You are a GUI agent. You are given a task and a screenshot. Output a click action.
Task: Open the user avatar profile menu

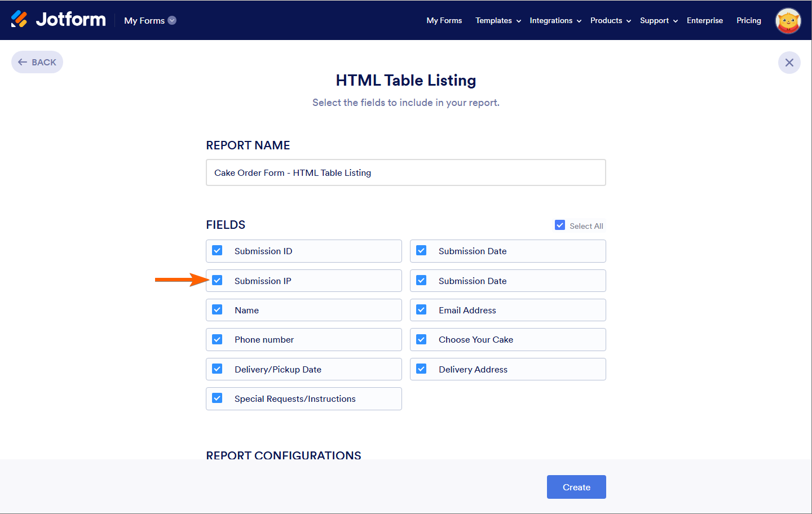click(788, 21)
